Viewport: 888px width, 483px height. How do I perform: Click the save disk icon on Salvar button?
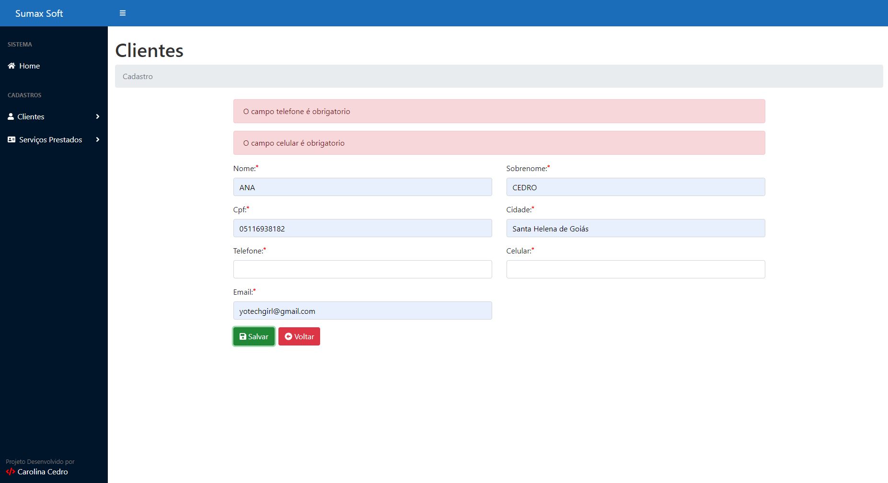click(x=243, y=336)
